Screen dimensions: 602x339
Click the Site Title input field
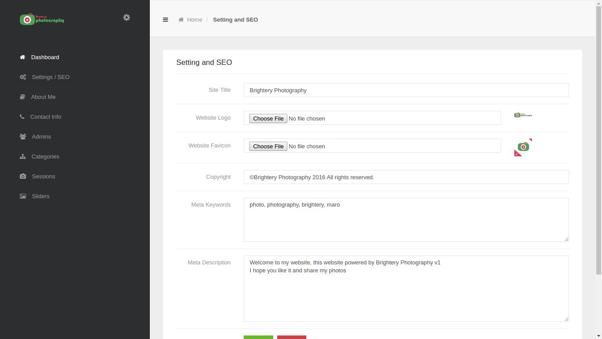click(x=406, y=90)
